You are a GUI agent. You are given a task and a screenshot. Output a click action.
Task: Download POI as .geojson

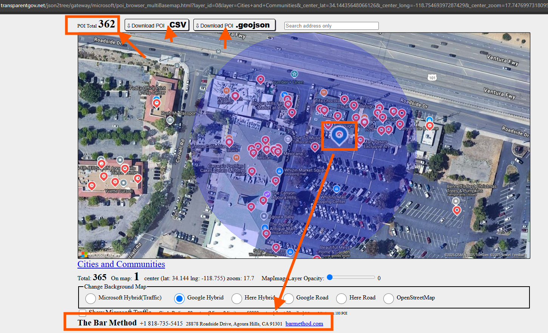click(234, 25)
